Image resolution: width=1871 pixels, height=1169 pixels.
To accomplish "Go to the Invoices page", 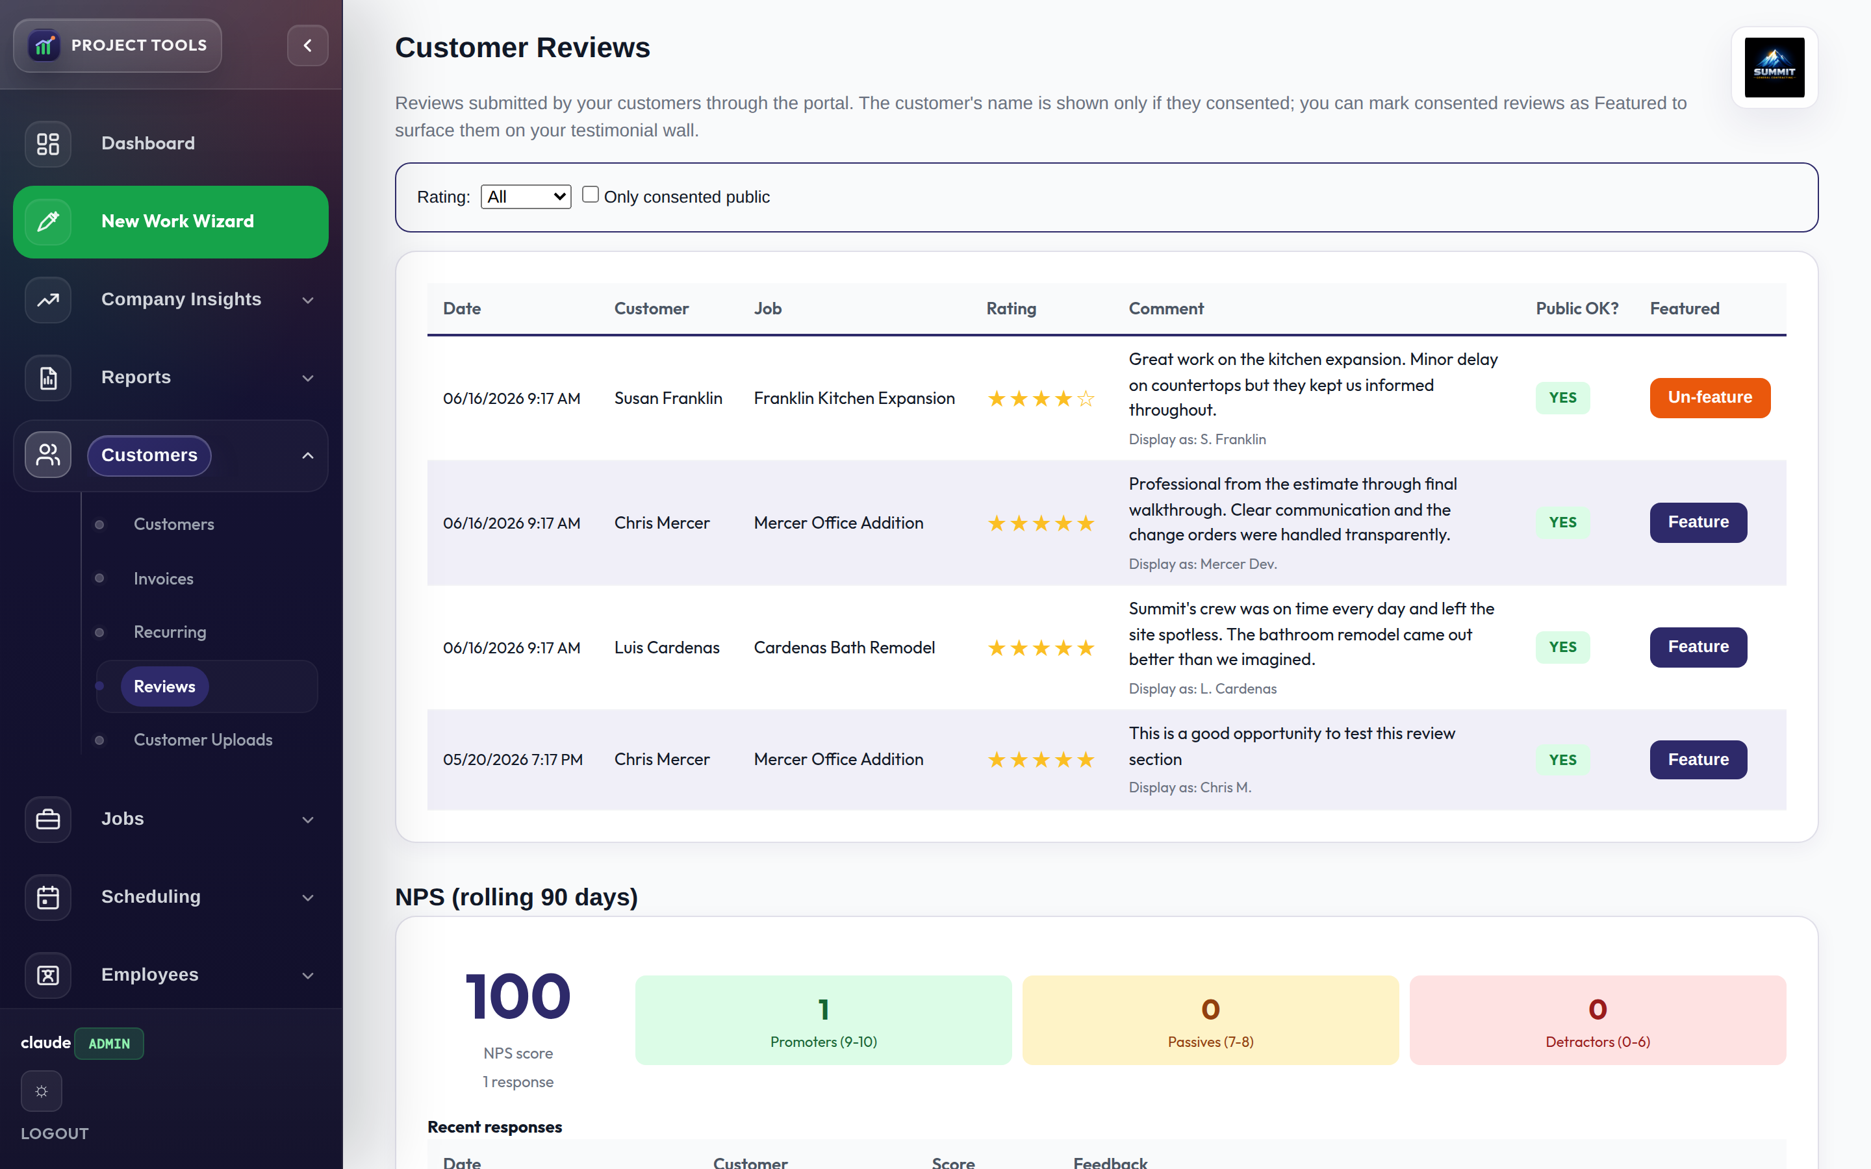I will 164,578.
